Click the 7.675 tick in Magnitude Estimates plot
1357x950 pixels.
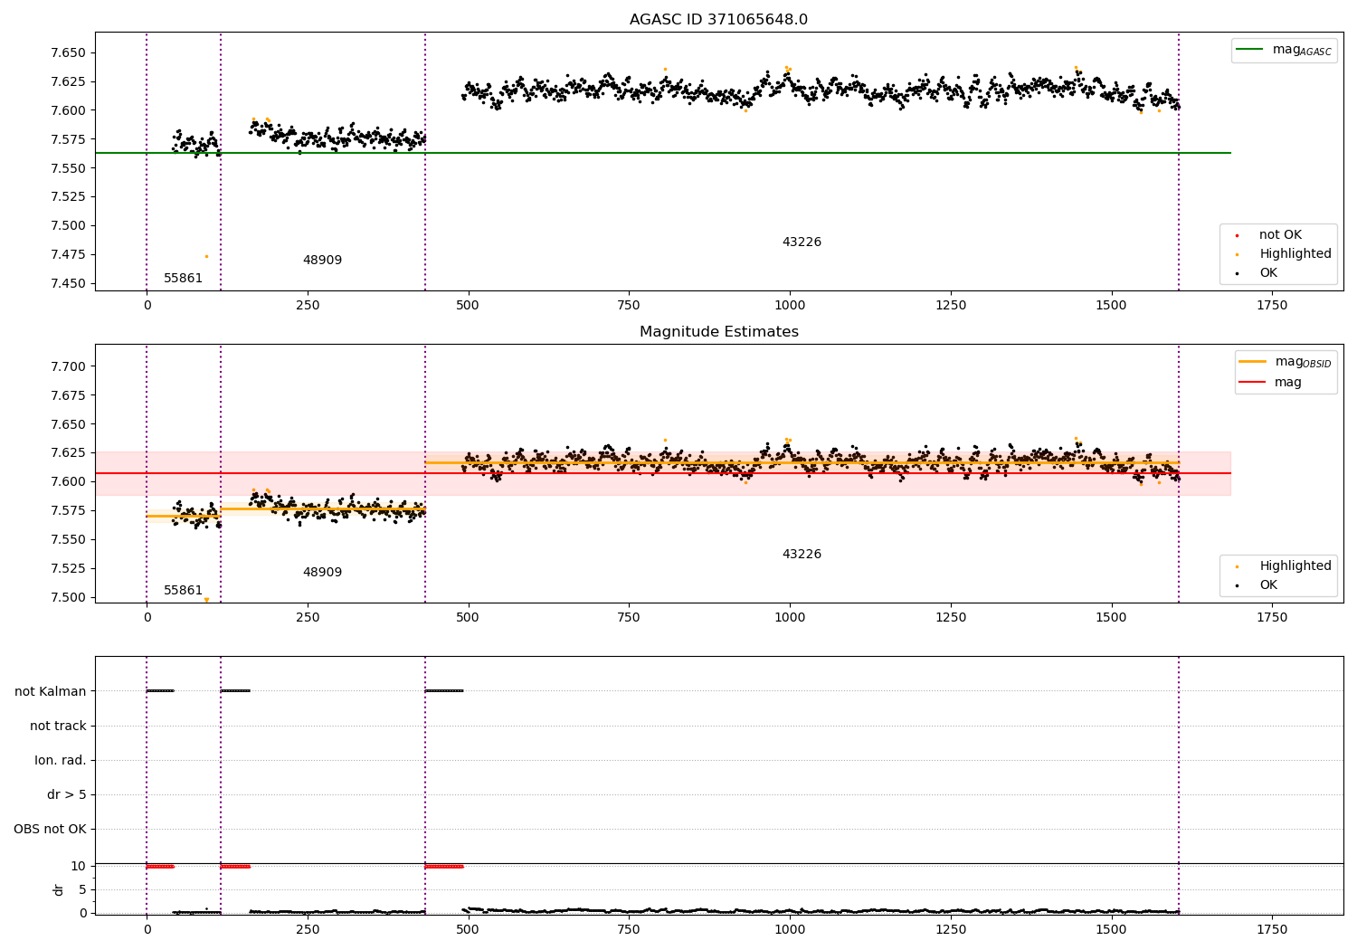tap(68, 395)
